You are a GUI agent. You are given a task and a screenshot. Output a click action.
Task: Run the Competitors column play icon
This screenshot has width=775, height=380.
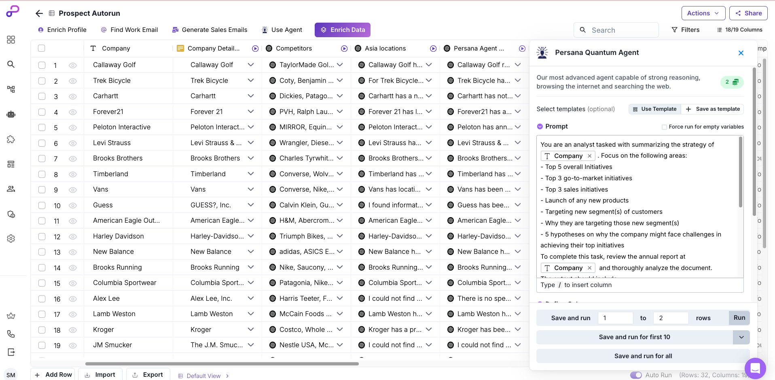[344, 49]
